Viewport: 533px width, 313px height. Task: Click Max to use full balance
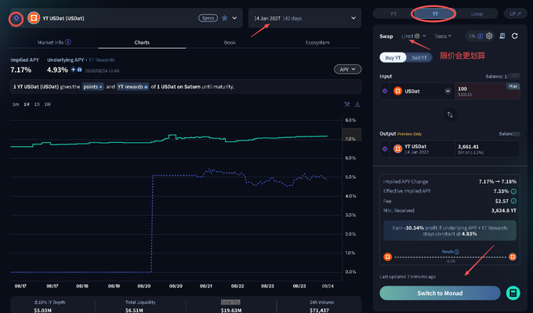pos(513,86)
